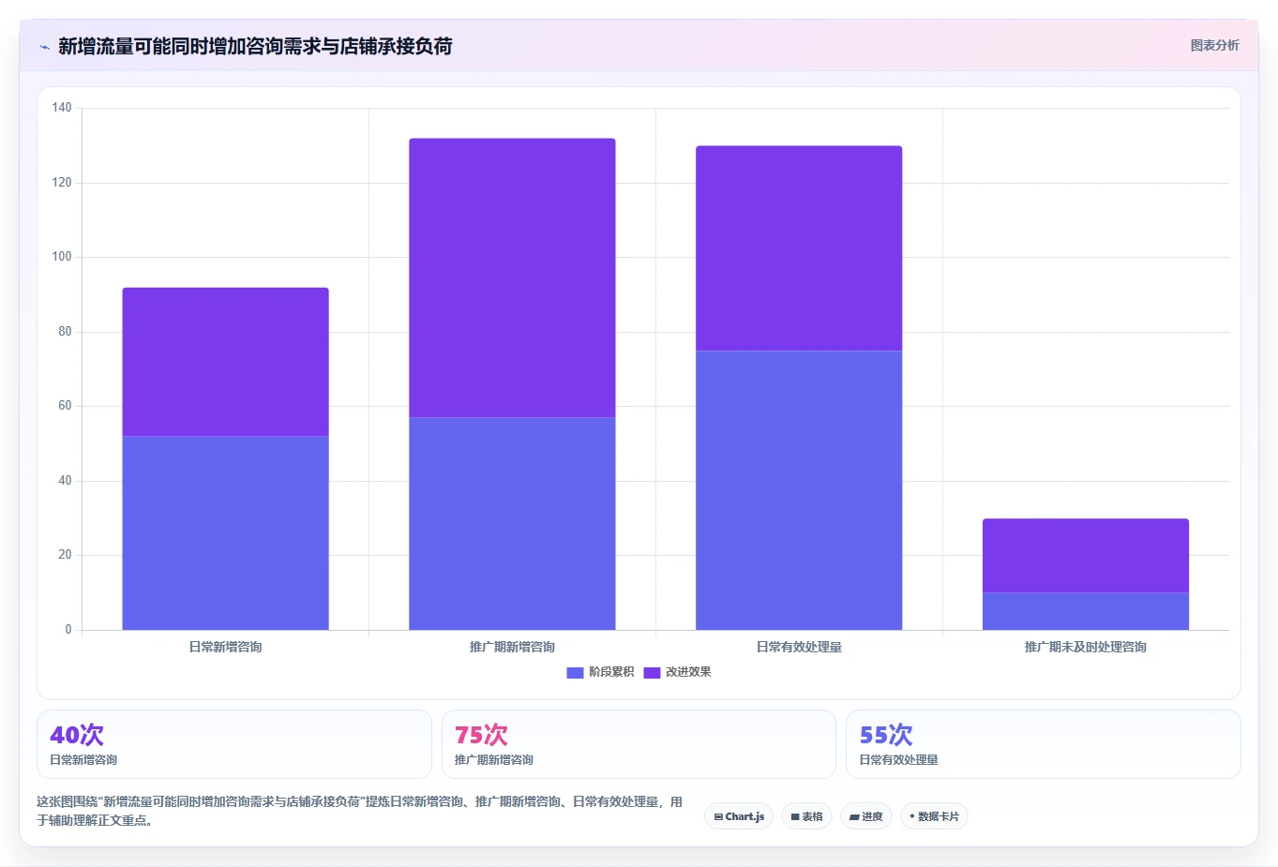Click the 图表分析 label in the header

[x=1214, y=45]
